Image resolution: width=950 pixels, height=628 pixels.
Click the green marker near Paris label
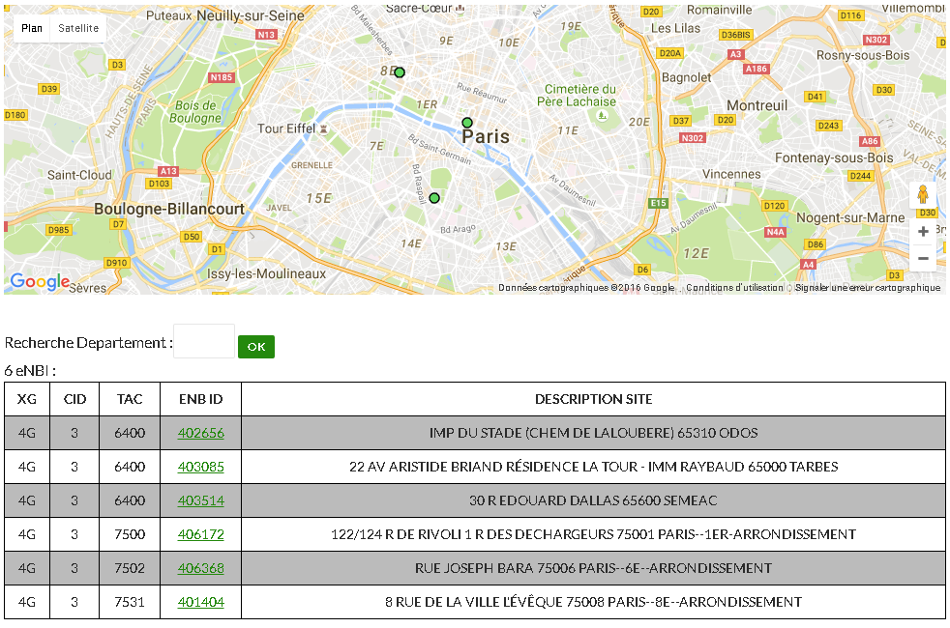pyautogui.click(x=467, y=123)
